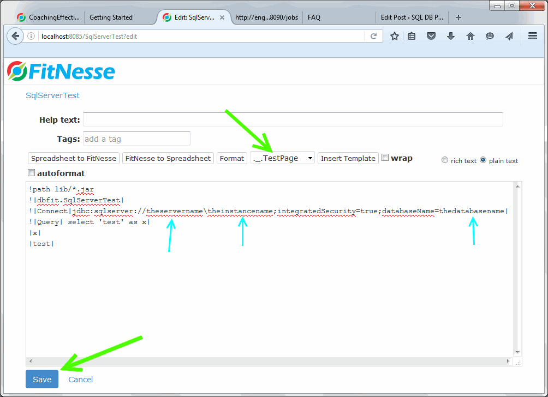Open the TestPage template dropdown

(283, 158)
